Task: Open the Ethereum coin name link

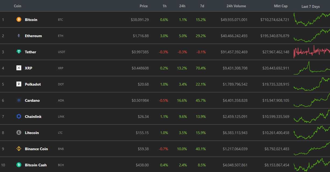Action: [33, 36]
